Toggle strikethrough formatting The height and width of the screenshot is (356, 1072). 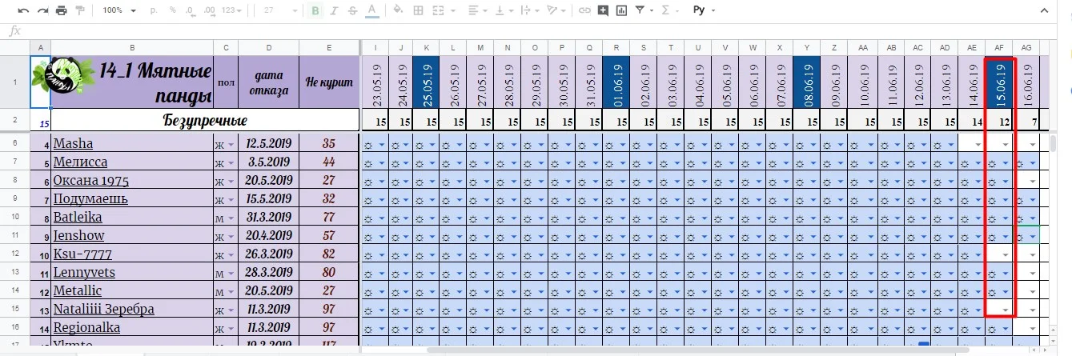click(352, 10)
